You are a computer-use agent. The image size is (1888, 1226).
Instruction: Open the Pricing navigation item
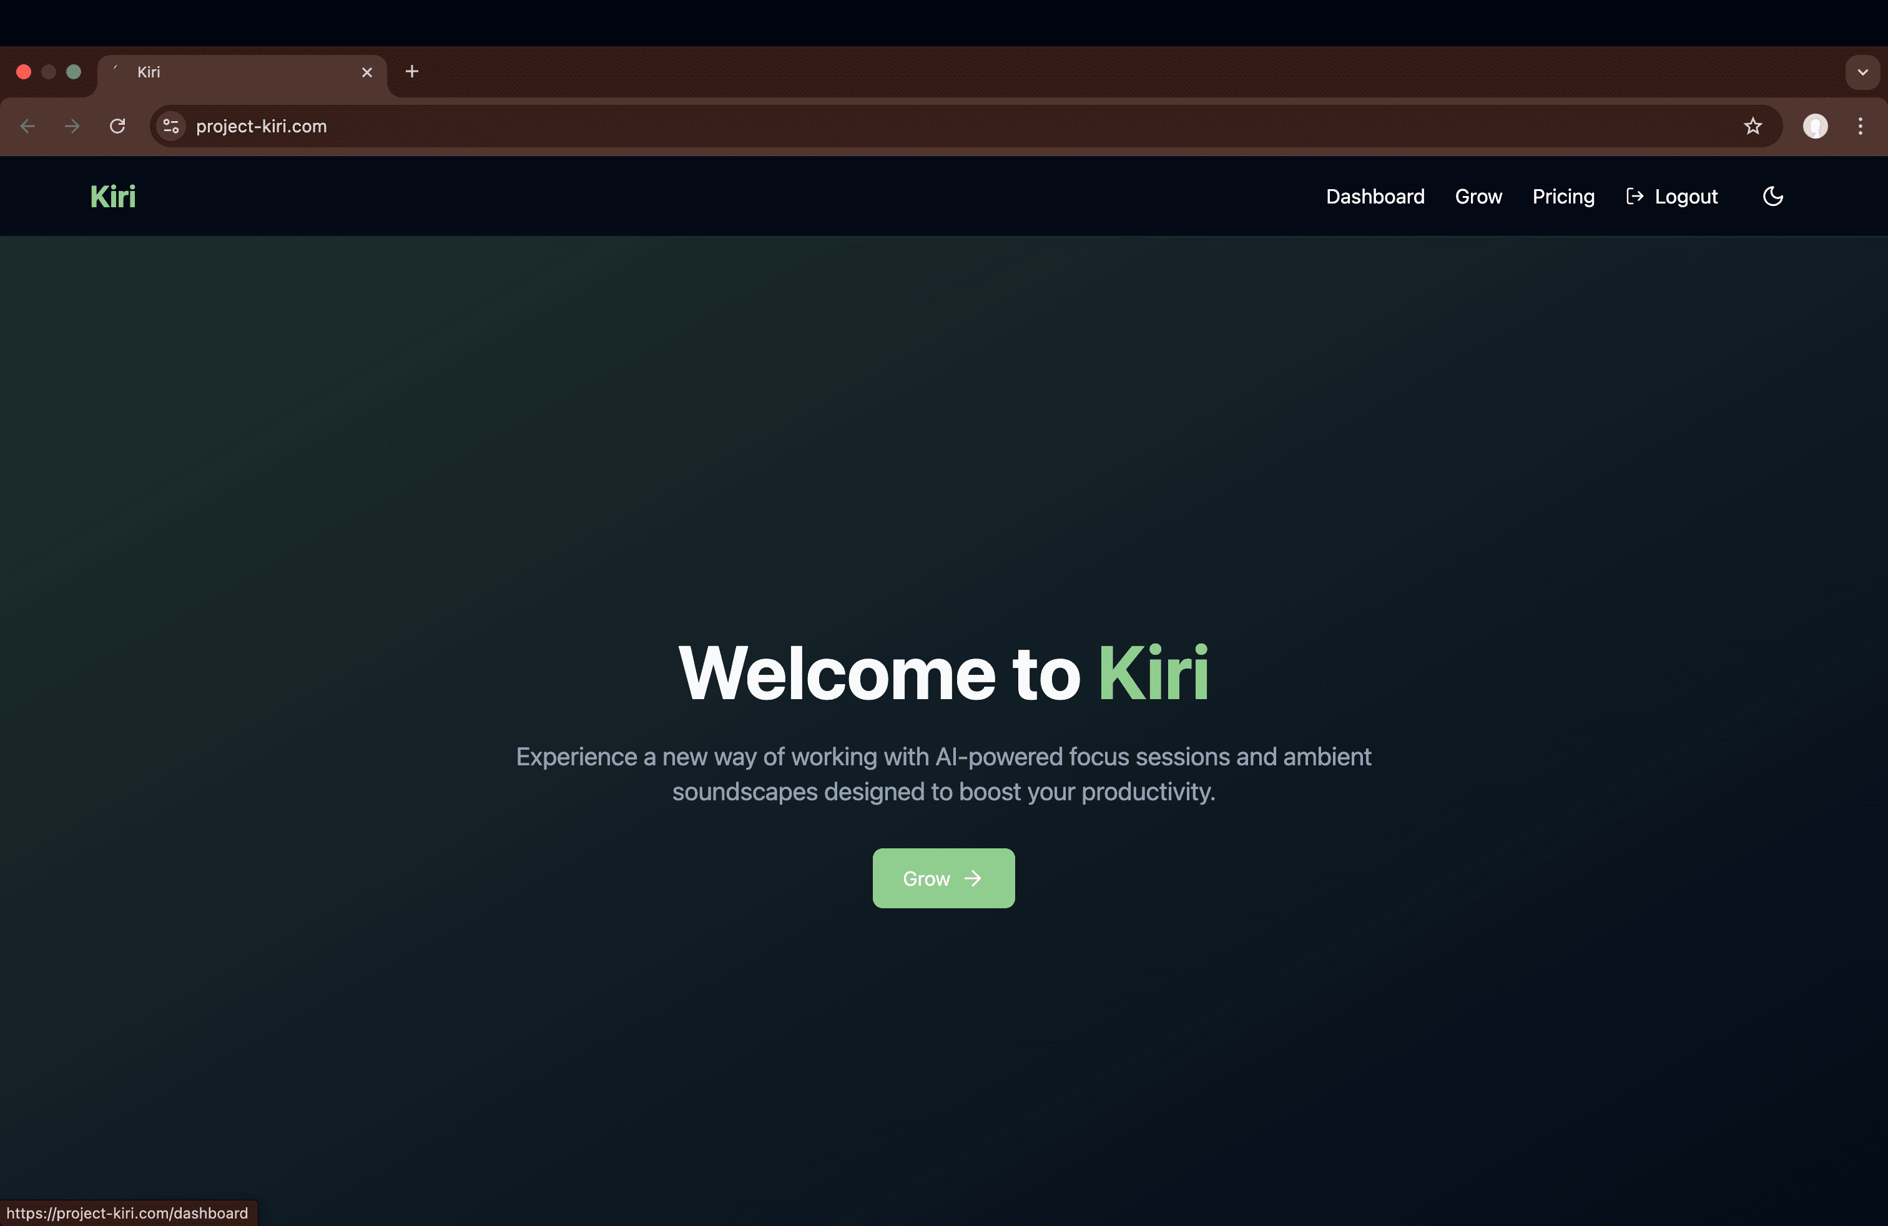click(1563, 196)
